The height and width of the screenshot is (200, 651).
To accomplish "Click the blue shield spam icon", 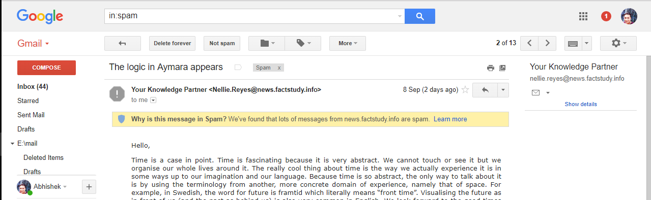I will click(121, 119).
